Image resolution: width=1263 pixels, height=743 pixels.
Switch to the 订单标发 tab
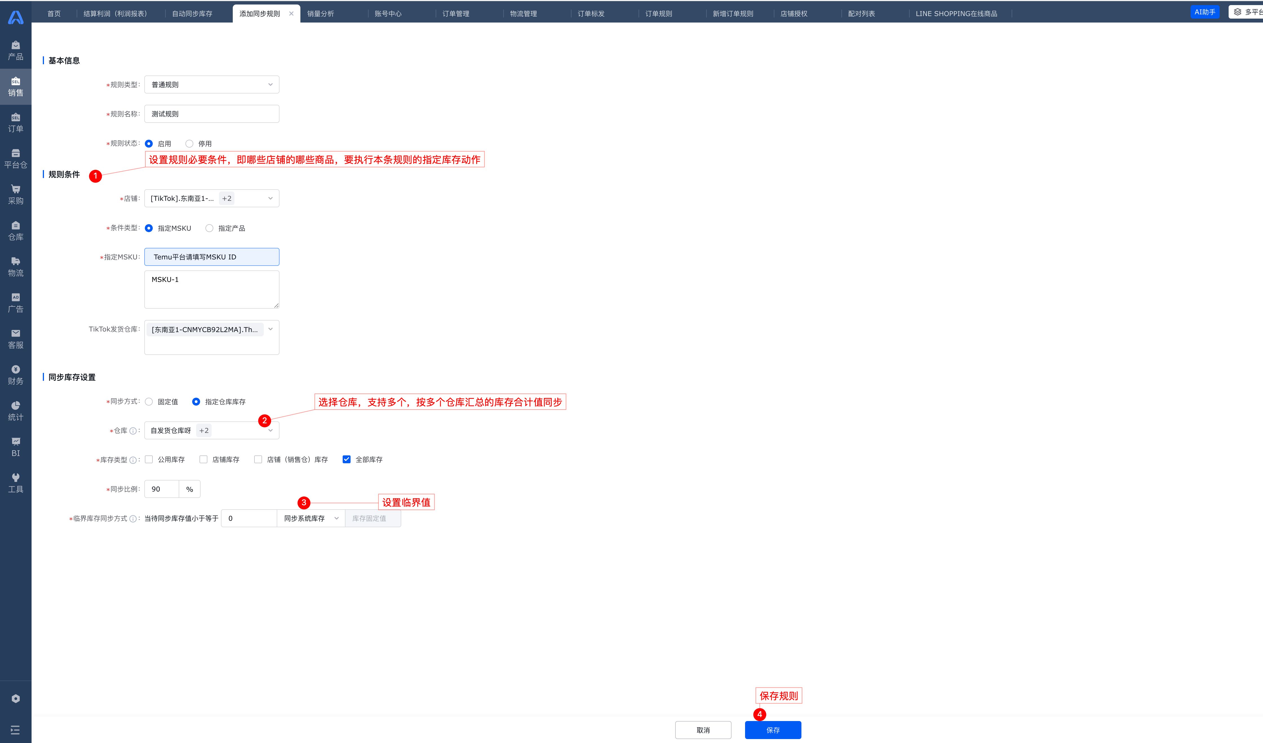point(591,14)
